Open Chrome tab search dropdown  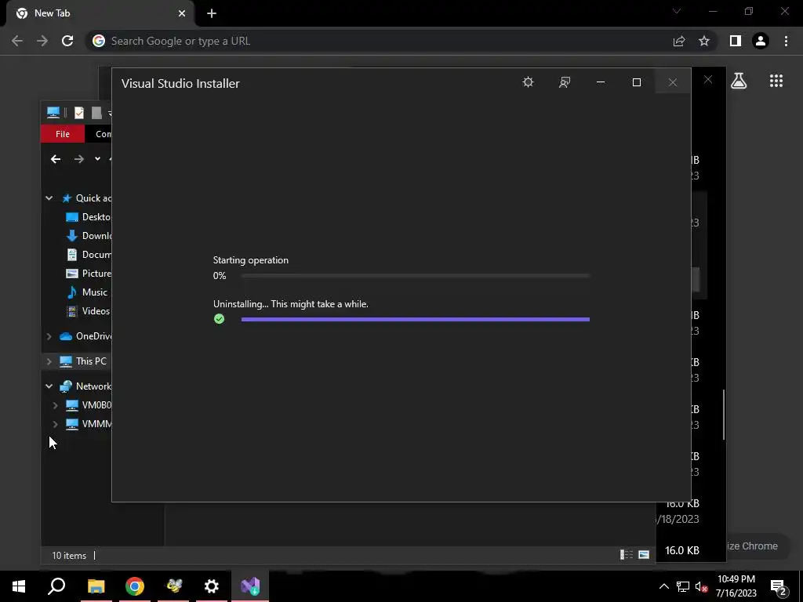pos(677,11)
